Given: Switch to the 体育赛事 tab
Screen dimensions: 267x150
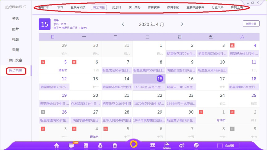Looking at the screenshot, I should 154,7.
